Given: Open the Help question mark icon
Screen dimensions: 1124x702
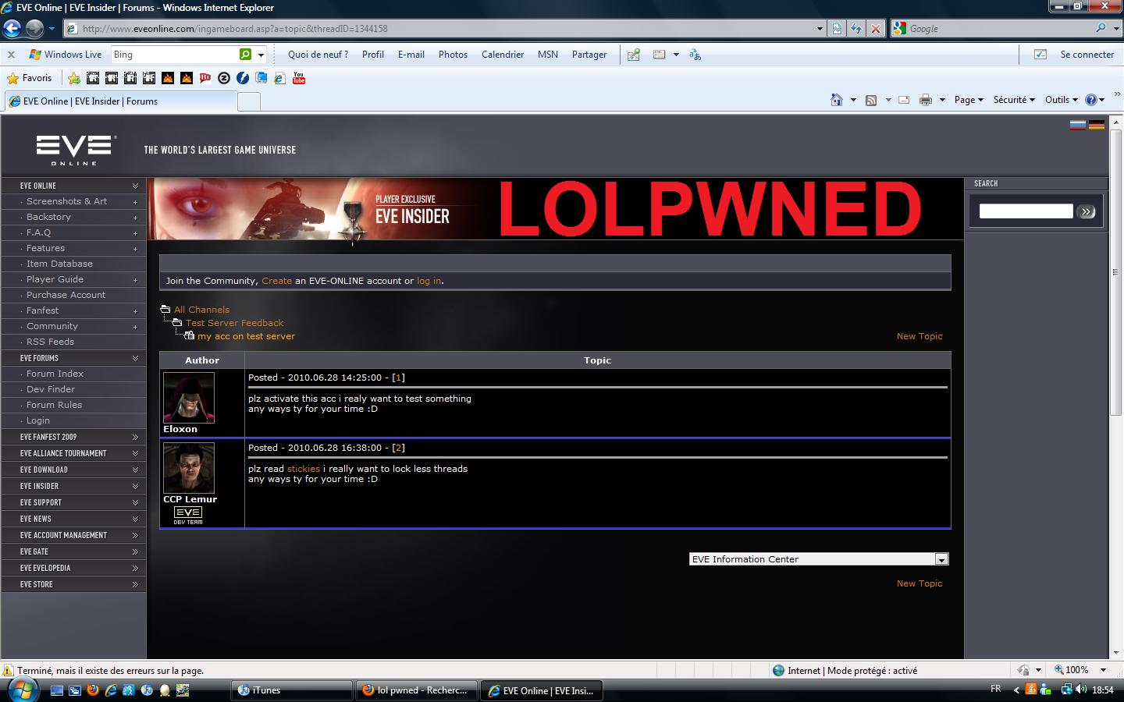Looking at the screenshot, I should click(1091, 100).
